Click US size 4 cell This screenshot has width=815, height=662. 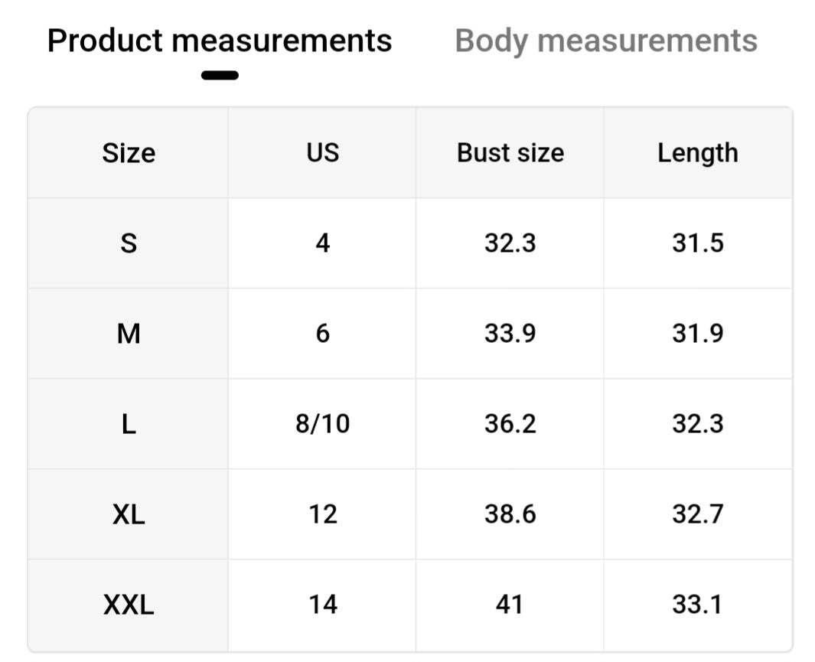(x=322, y=243)
